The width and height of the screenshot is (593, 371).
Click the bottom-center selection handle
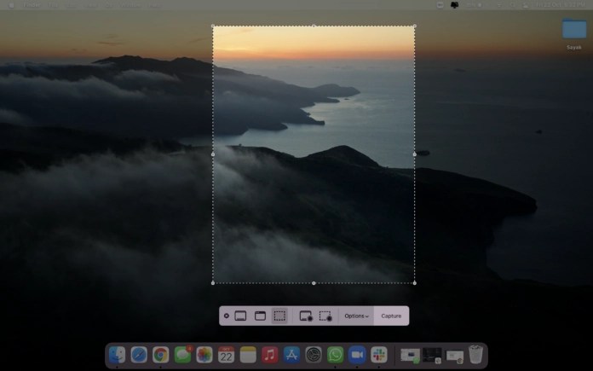click(x=314, y=283)
